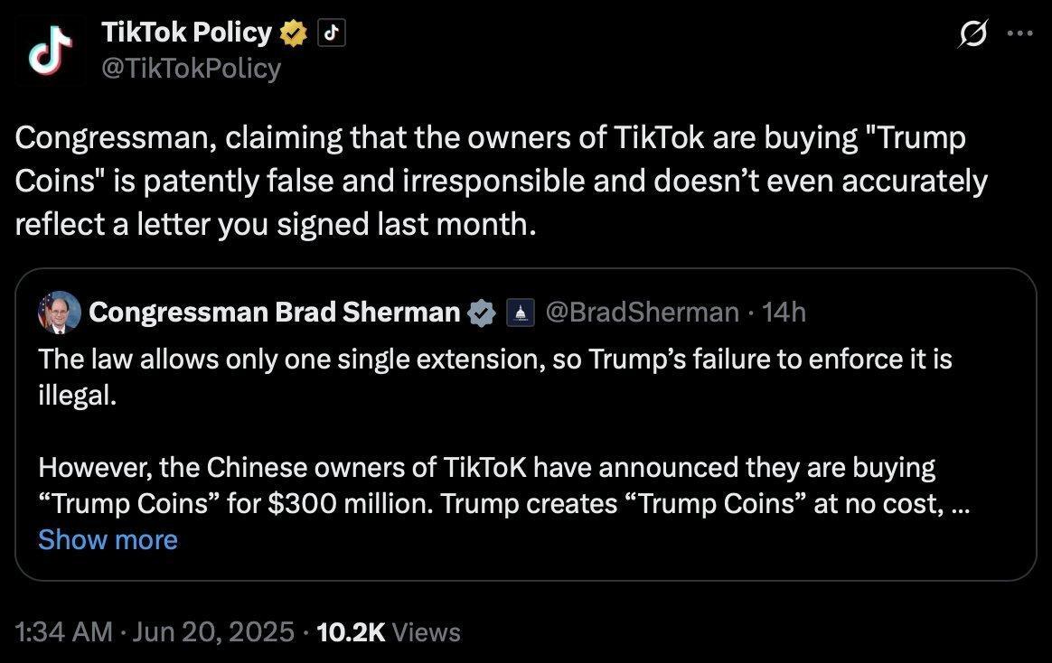Click the @BradSherman handle
Image resolution: width=1052 pixels, height=663 pixels.
point(642,313)
